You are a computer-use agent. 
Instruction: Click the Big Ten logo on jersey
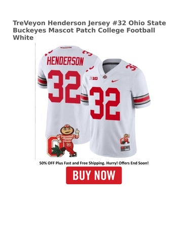click(x=94, y=78)
